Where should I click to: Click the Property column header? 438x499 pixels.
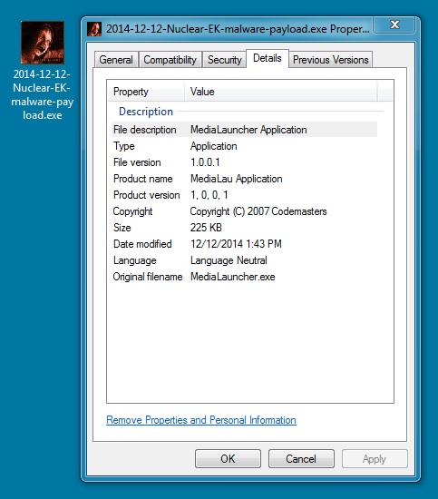click(146, 92)
